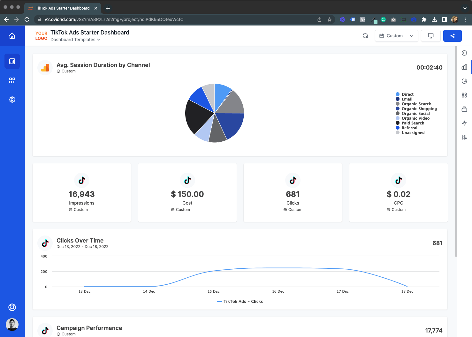Click the blue Share button
Viewport: 472px width, 337px height.
click(452, 36)
